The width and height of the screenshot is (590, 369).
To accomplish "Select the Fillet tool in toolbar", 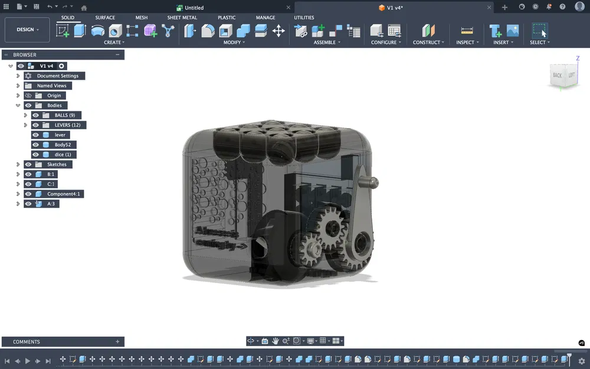I will point(206,31).
